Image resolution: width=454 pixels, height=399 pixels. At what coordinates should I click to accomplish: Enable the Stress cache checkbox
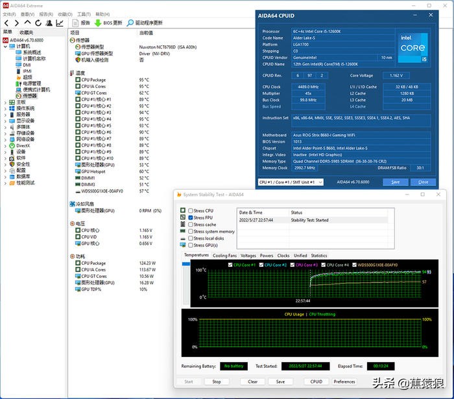[191, 225]
